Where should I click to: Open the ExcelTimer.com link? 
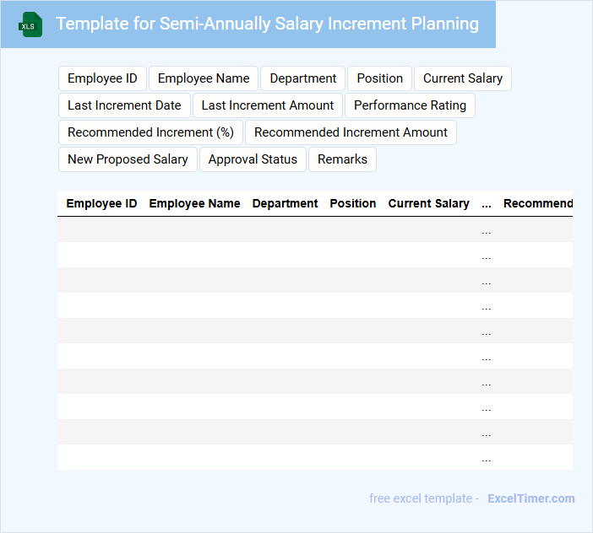click(531, 498)
